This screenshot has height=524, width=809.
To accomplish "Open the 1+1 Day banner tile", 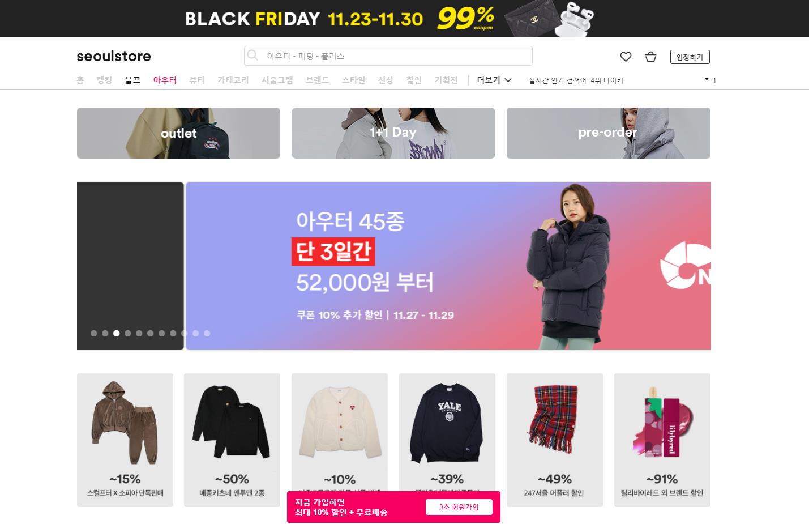I will (393, 133).
